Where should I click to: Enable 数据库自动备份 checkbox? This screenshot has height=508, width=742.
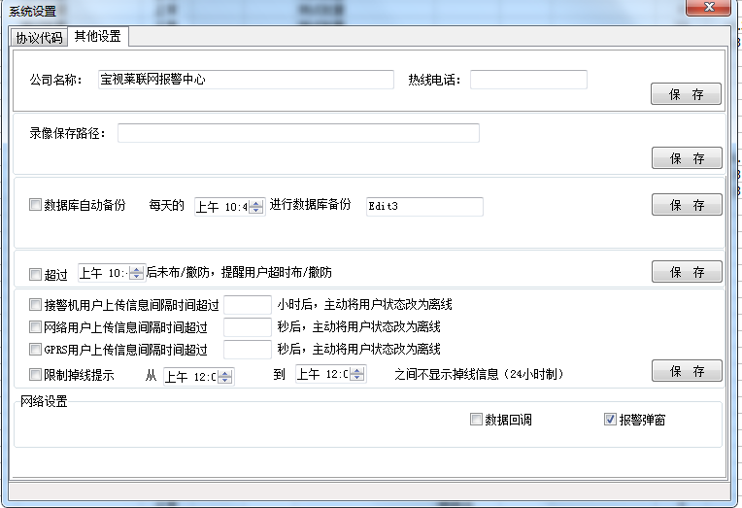coord(36,205)
